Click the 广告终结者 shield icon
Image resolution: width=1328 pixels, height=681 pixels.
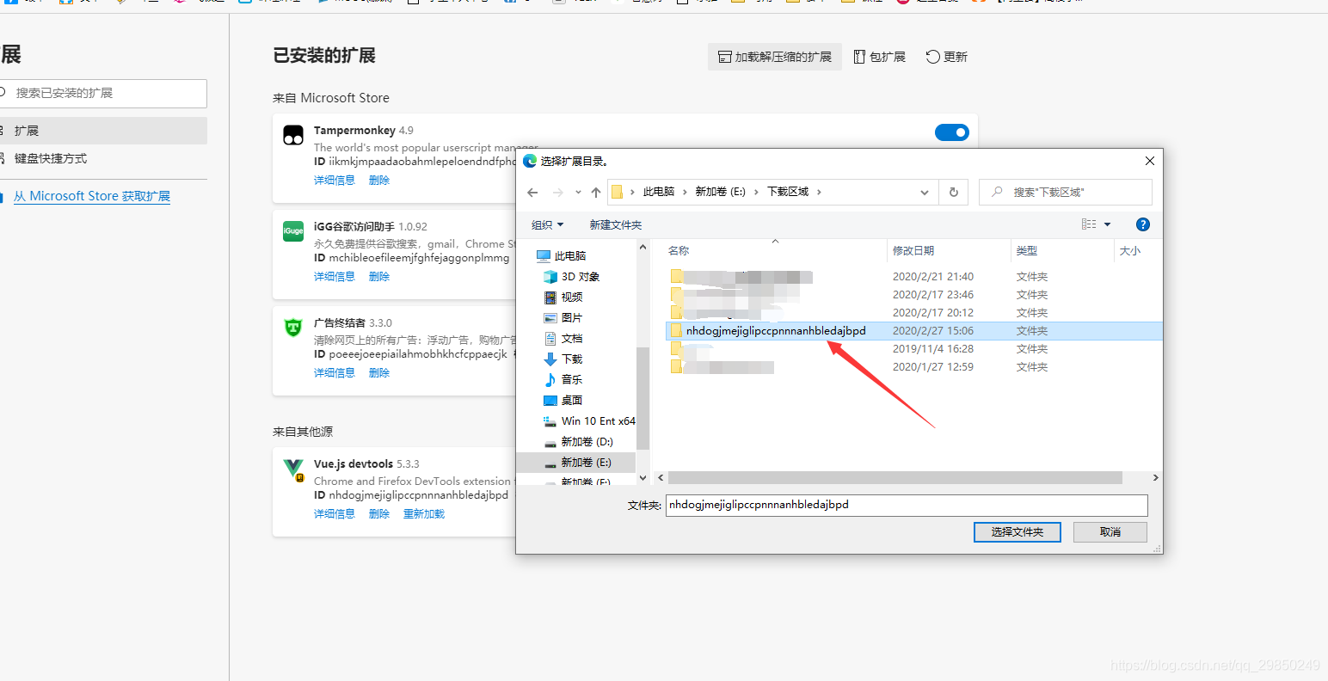coord(293,327)
